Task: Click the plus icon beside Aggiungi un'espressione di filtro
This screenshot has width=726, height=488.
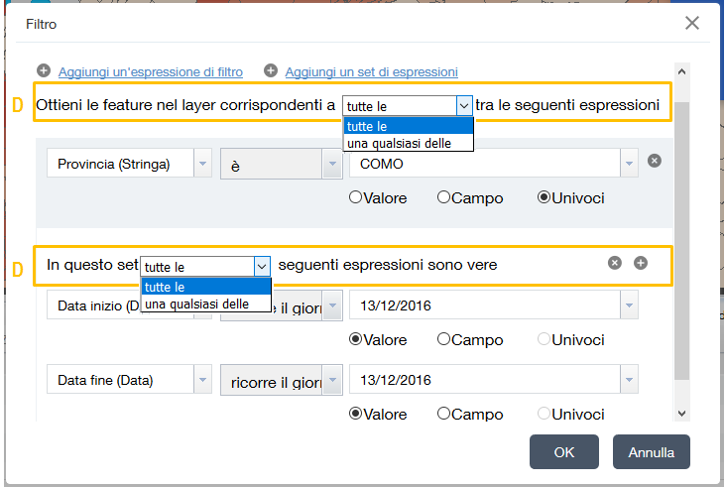Action: 44,70
